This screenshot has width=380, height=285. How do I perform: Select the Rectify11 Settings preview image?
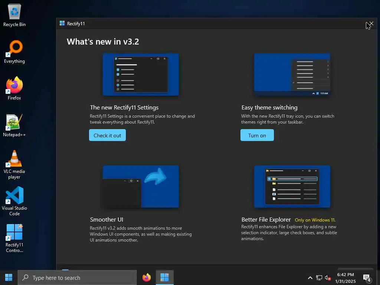click(141, 74)
